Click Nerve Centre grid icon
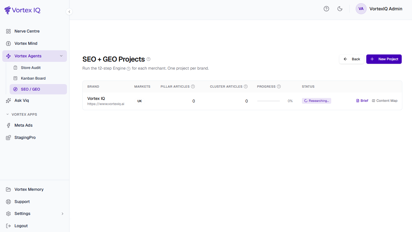Screen dimensions: 412x232 click(8, 31)
